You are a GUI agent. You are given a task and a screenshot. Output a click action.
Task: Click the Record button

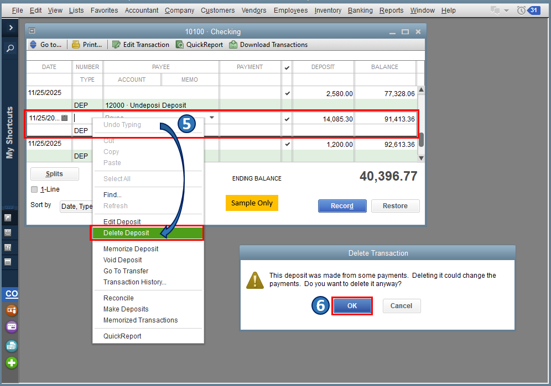(x=342, y=206)
